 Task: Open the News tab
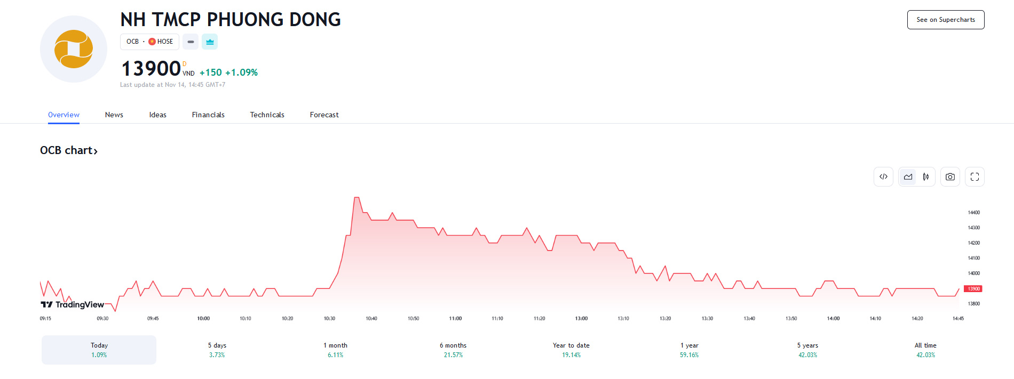point(114,115)
